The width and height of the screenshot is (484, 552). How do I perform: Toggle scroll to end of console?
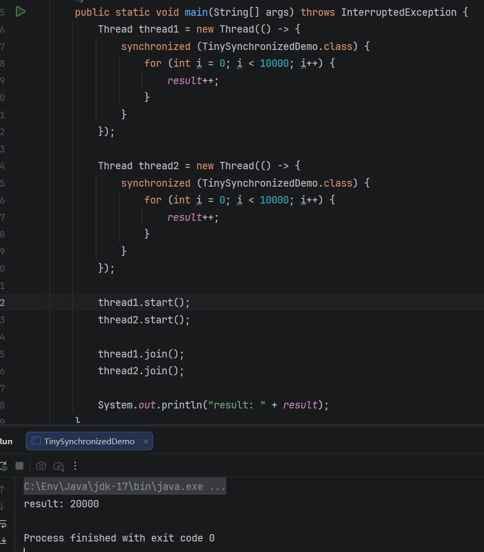[3, 540]
